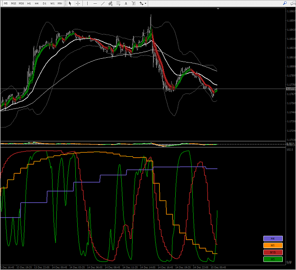Choose the equidistant channel tool
Screen dimensions: 296x270
pyautogui.click(x=110, y=3)
